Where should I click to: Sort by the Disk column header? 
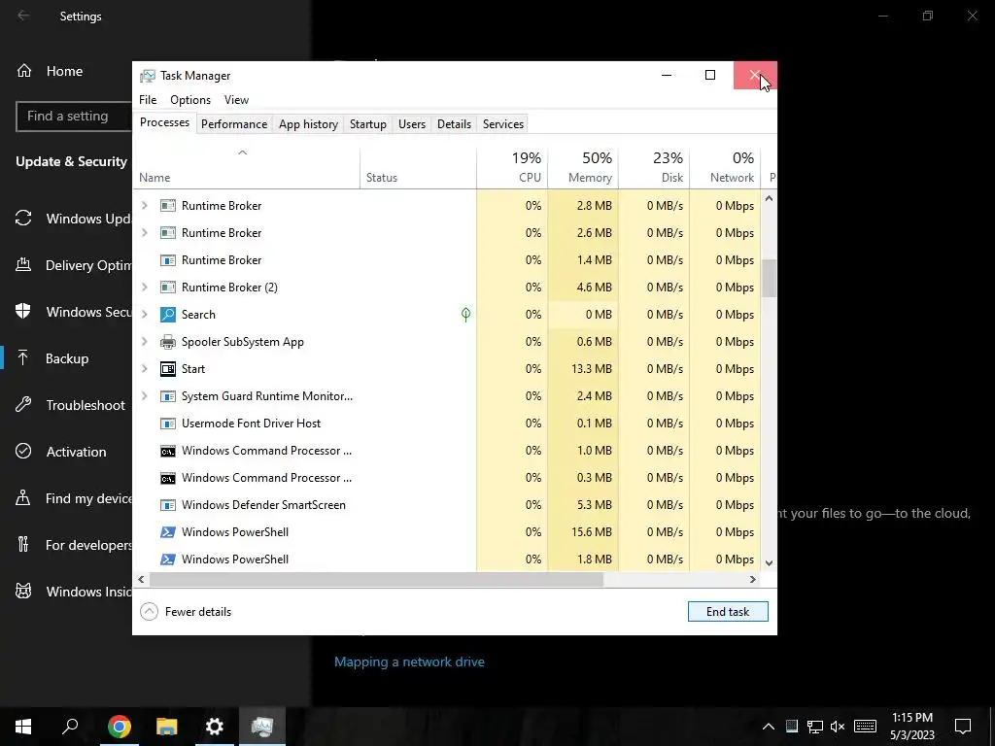click(x=655, y=168)
